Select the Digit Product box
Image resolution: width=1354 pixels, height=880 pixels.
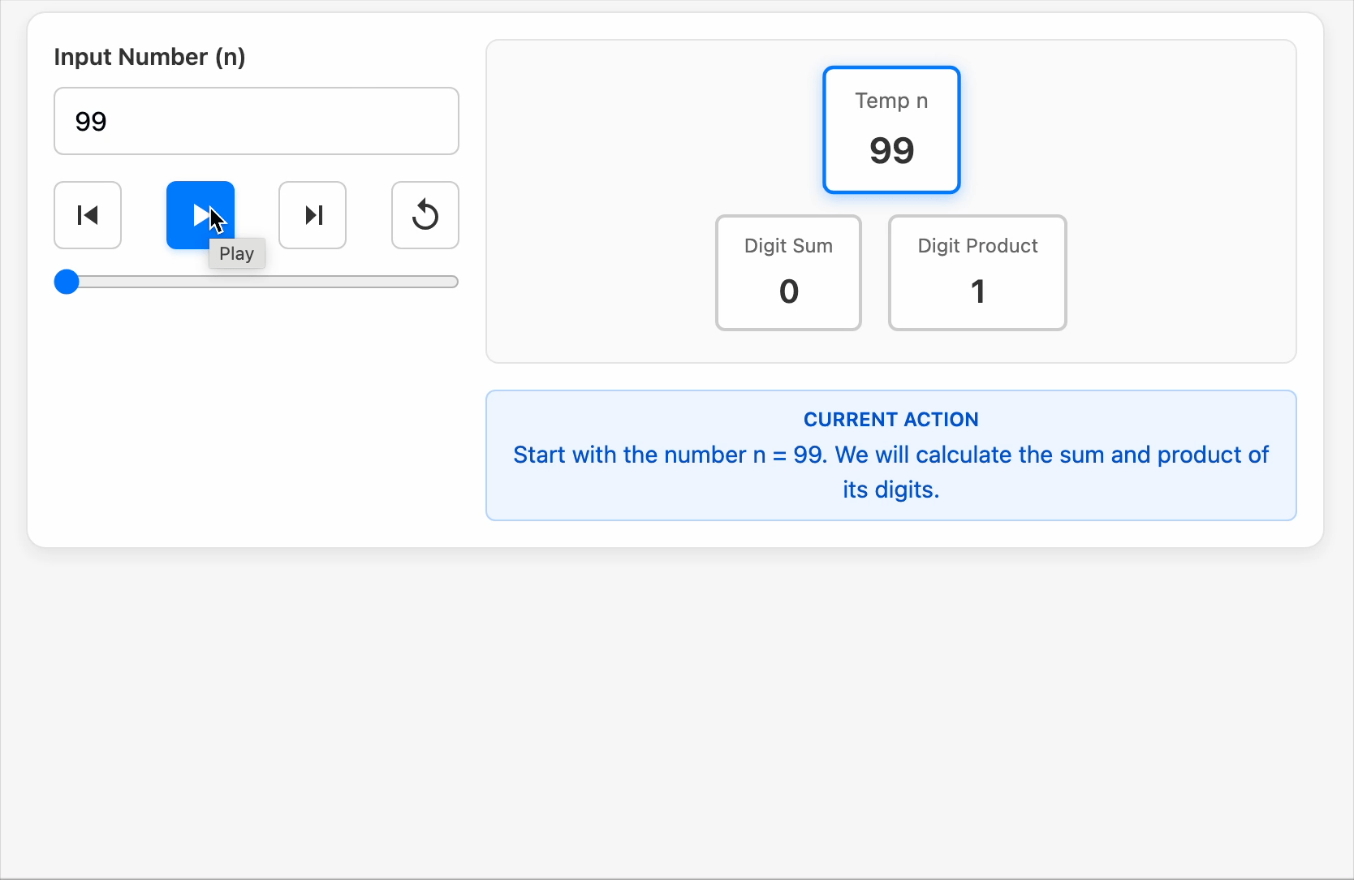(977, 273)
